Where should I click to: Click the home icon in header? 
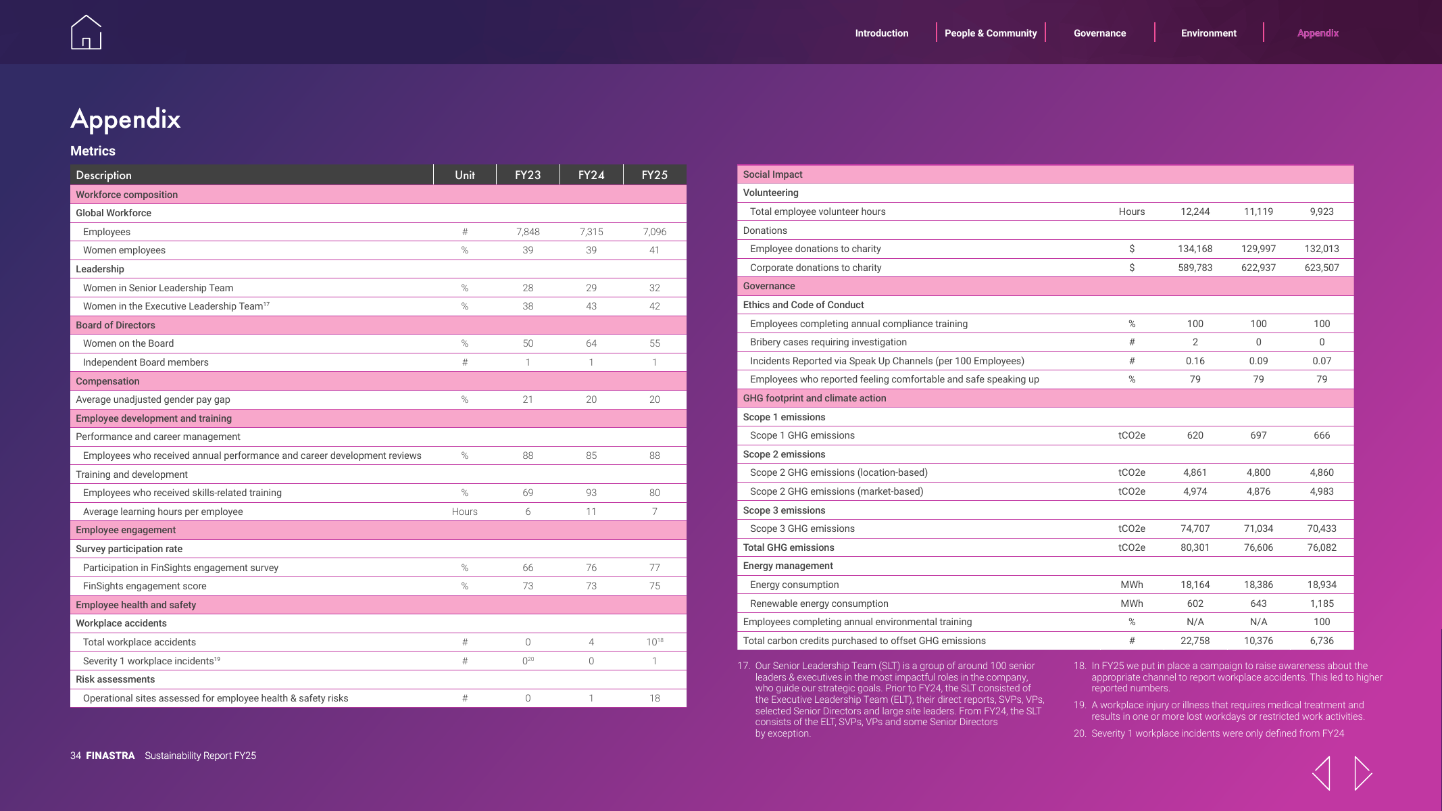(x=86, y=32)
